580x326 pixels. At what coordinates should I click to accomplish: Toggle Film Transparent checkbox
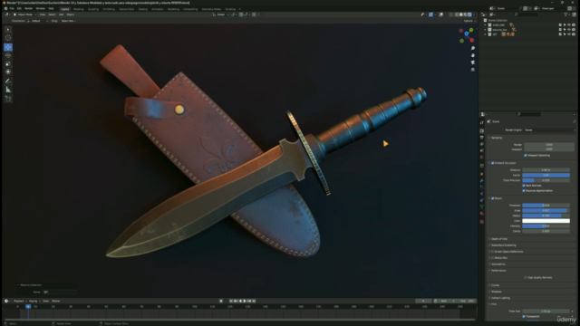coord(524,316)
